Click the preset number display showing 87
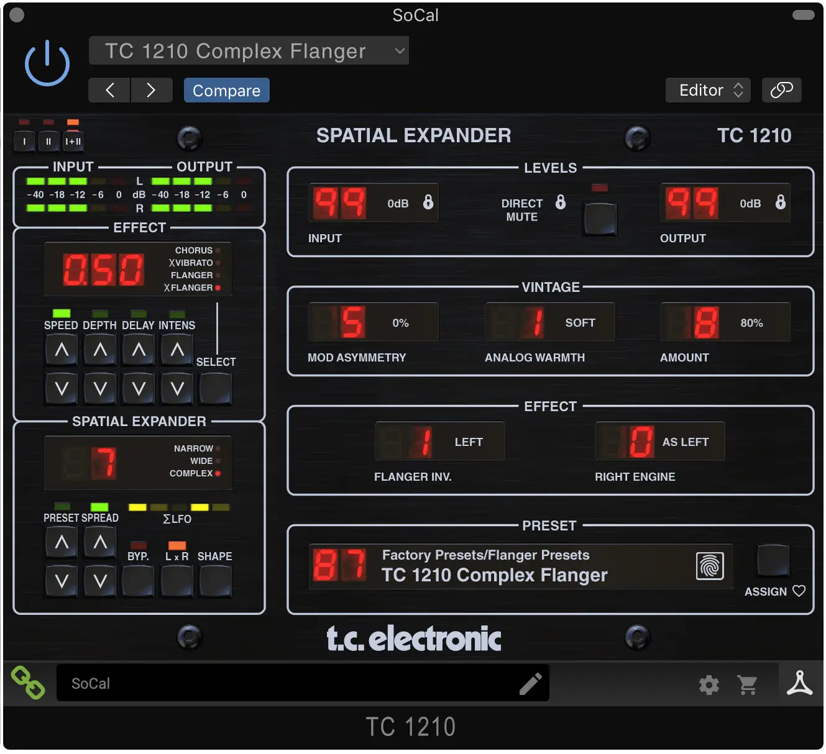 click(x=340, y=565)
